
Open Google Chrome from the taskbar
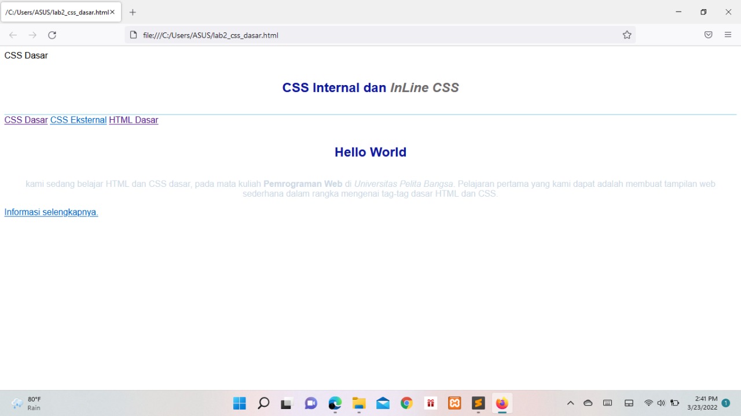tap(406, 403)
